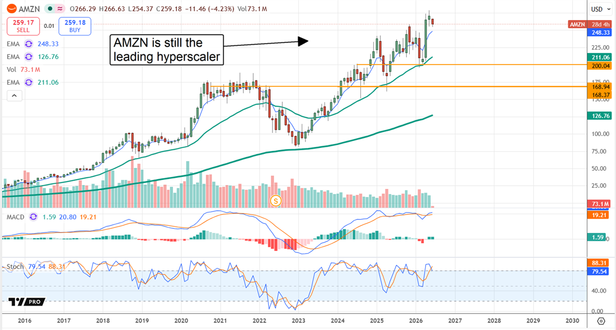Click the S split marker on chart
616x330 pixels.
pos(277,201)
